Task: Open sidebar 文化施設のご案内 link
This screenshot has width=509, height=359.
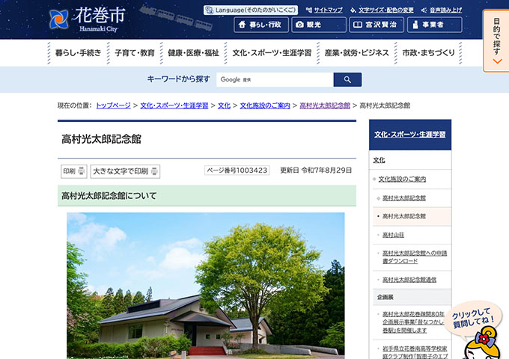Action: (x=402, y=179)
